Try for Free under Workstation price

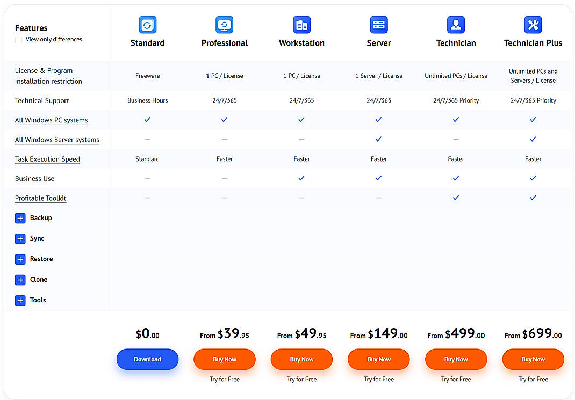301,379
